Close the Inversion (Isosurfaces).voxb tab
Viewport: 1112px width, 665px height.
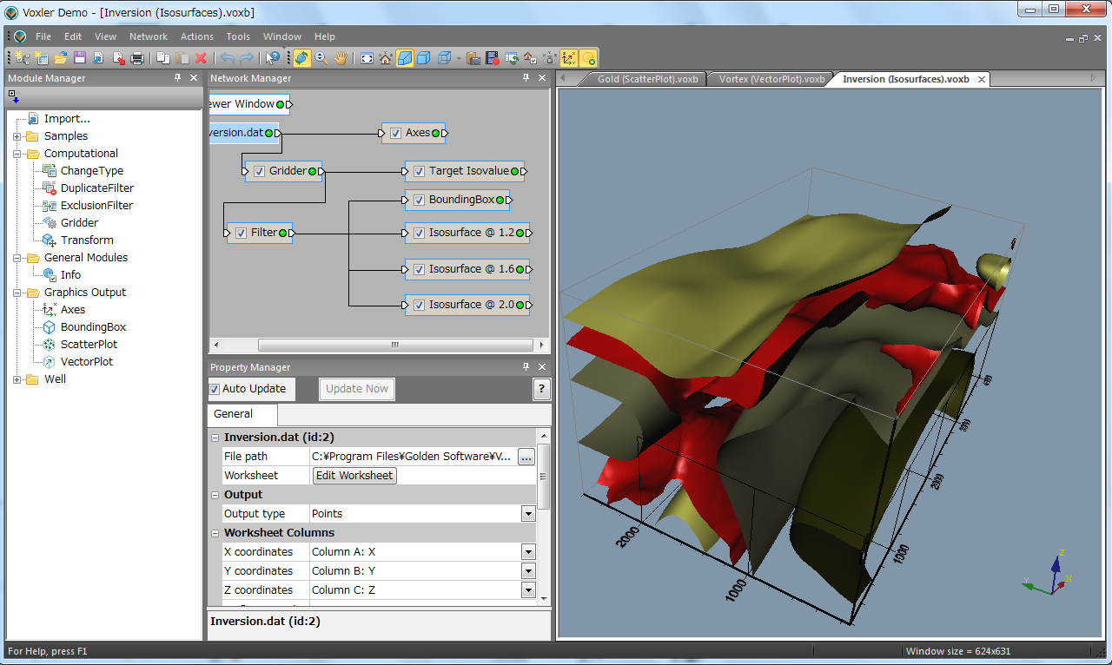click(982, 79)
